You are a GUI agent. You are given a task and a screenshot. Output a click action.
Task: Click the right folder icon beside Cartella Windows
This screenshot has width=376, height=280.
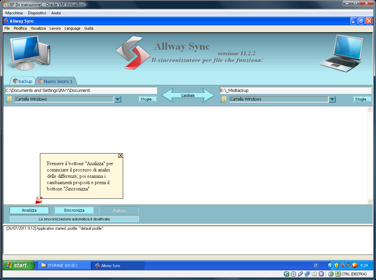(224, 99)
